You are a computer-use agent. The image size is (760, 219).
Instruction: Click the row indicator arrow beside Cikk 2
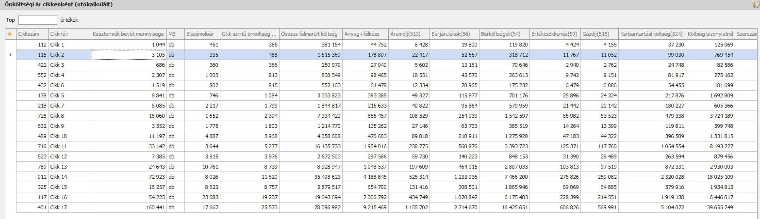click(10, 55)
